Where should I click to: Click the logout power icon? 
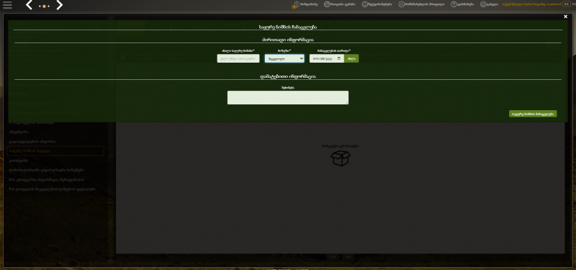point(482,4)
